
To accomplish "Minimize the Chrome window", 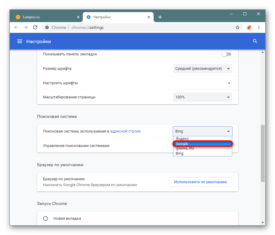I will click(x=231, y=14).
